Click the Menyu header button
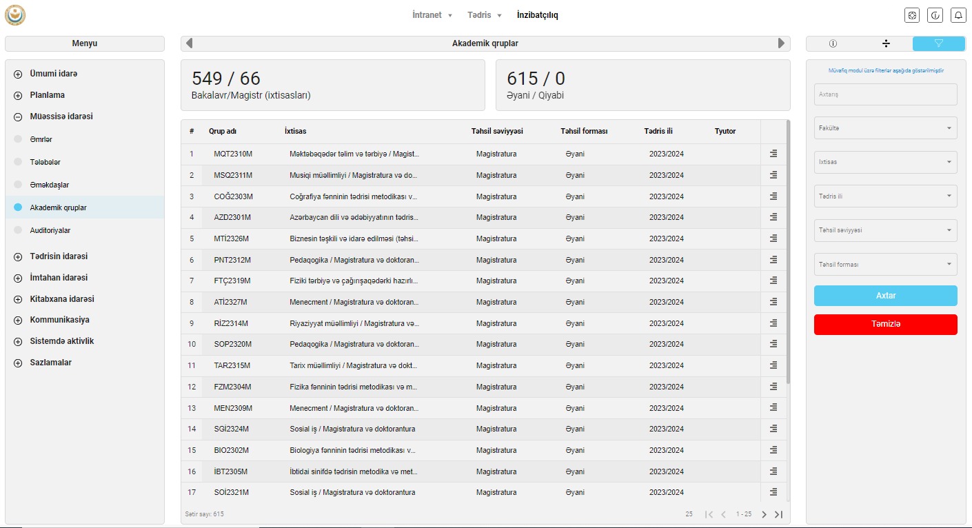This screenshot has height=528, width=972. (x=85, y=43)
